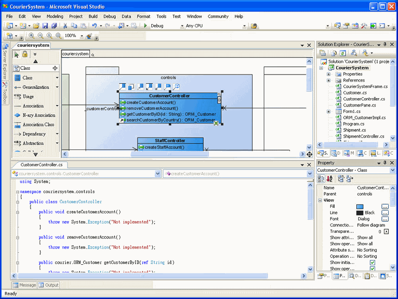Click the Save toolbar icon
Viewport: 398px width, 299px height.
click(x=46, y=26)
